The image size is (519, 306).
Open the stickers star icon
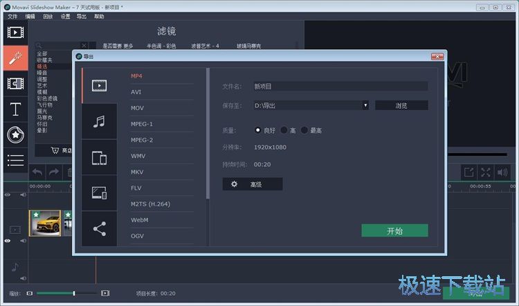[x=15, y=135]
